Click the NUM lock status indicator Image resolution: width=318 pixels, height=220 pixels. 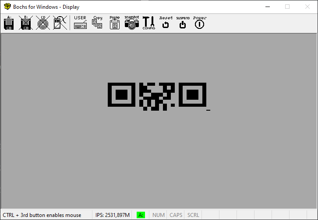click(x=159, y=215)
